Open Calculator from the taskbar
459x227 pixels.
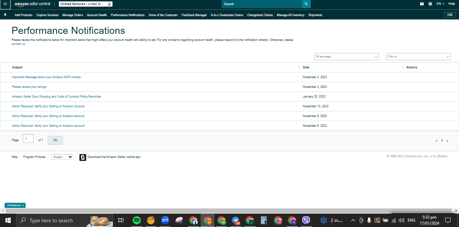click(264, 220)
